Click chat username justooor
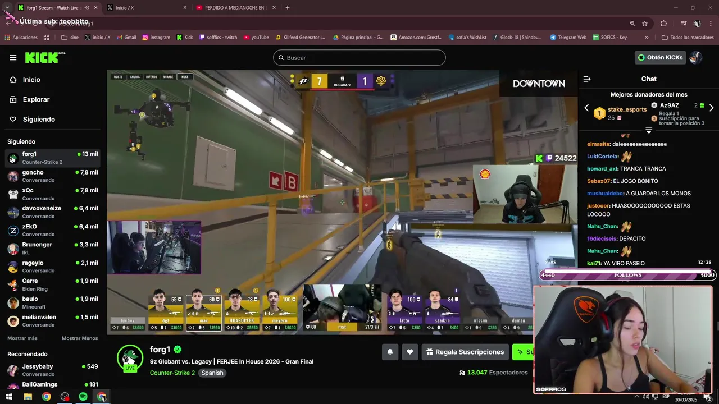Viewport: 719px width, 404px height. click(598, 206)
